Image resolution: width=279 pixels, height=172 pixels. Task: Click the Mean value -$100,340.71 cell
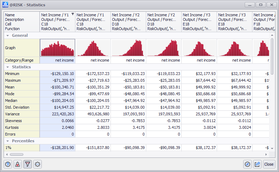click(x=57, y=87)
